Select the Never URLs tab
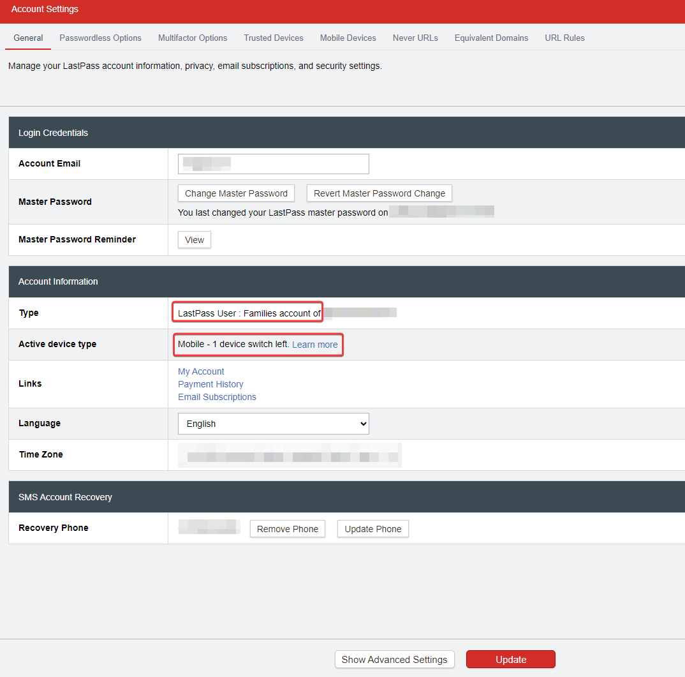The image size is (685, 677). pos(415,38)
